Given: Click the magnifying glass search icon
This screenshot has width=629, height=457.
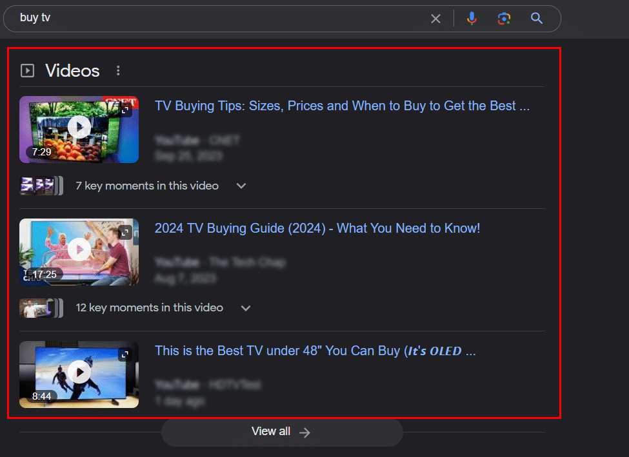Looking at the screenshot, I should 537,19.
